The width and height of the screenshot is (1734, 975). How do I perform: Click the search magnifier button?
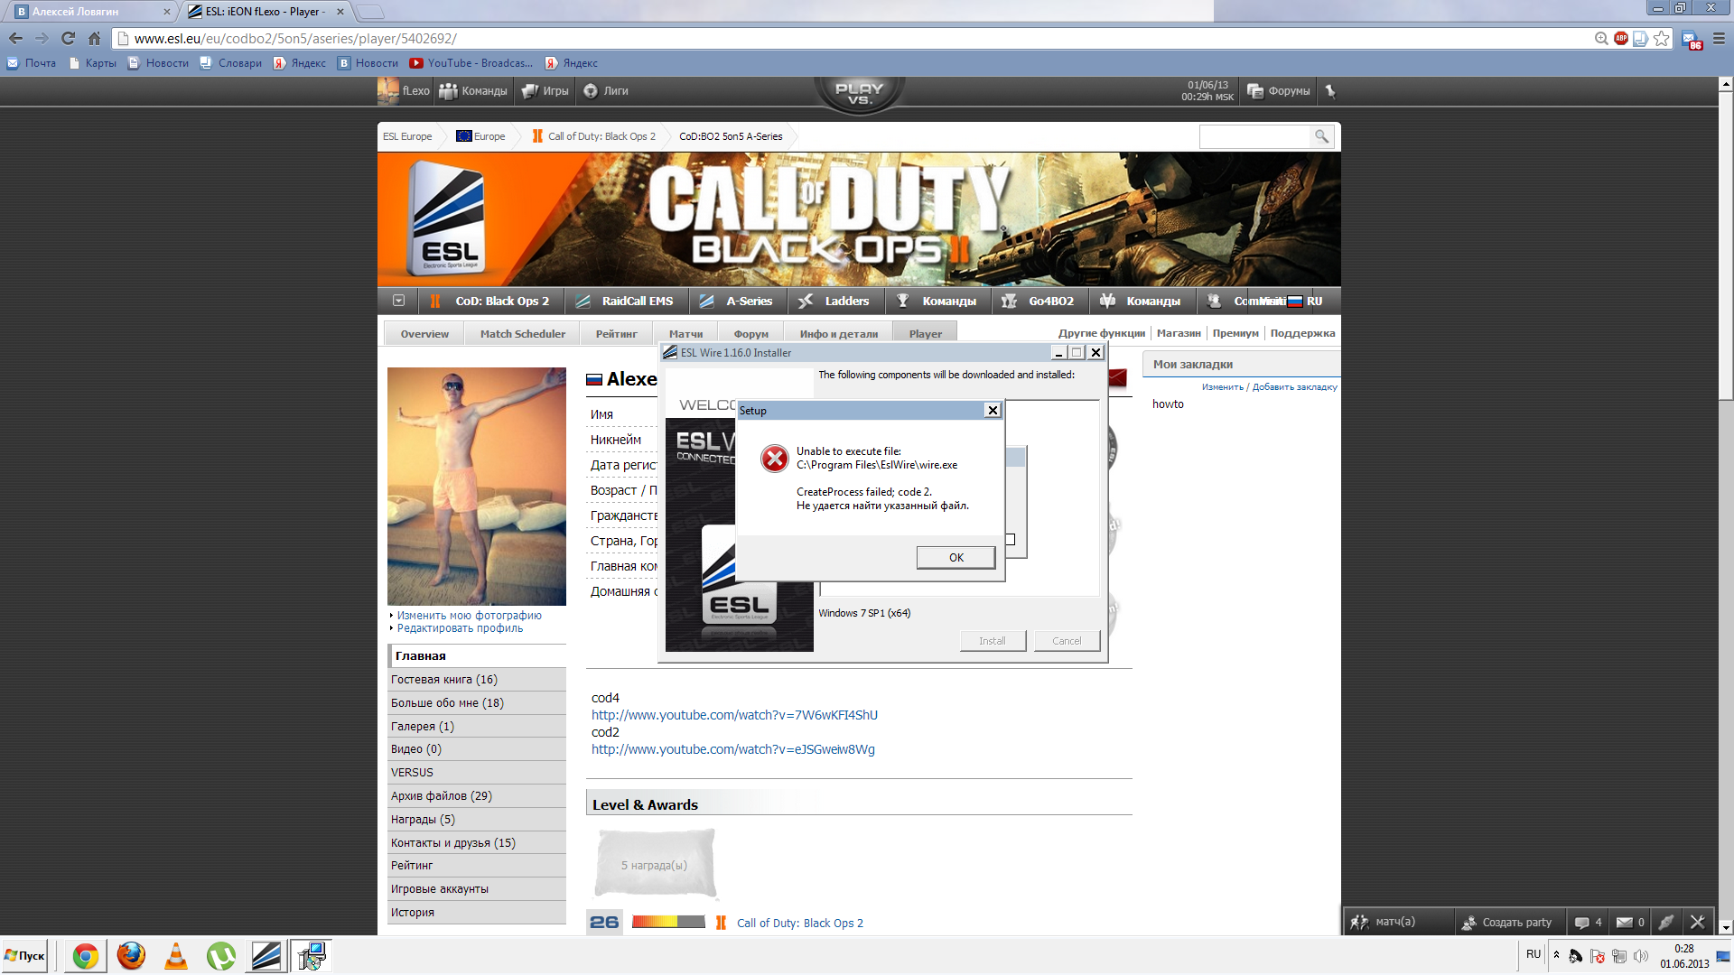1321,136
